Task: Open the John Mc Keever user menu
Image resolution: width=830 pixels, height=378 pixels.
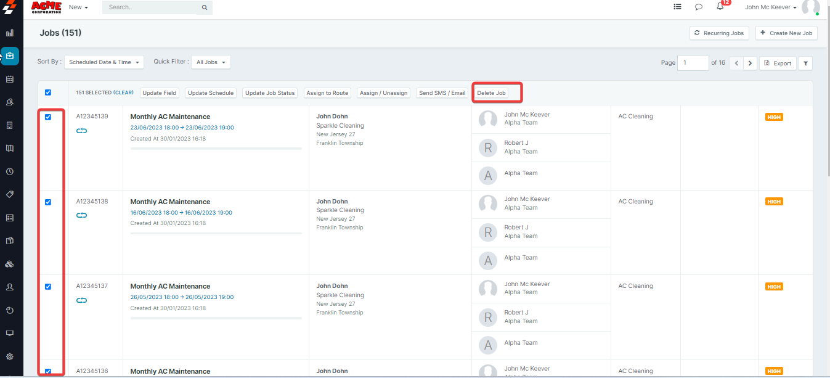Action: [771, 7]
